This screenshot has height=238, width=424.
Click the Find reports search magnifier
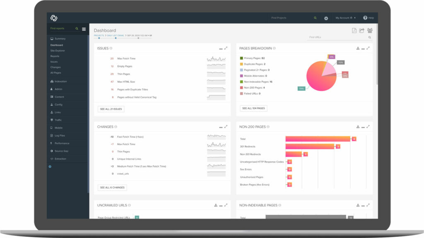[77, 28]
